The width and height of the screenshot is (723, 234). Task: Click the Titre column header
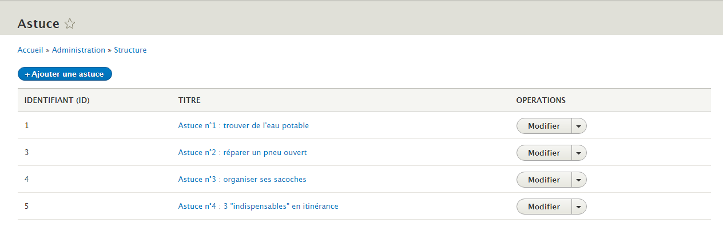click(189, 101)
